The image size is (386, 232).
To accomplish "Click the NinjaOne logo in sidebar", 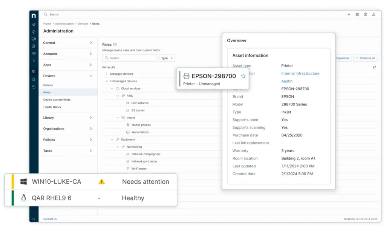I will [34, 16].
